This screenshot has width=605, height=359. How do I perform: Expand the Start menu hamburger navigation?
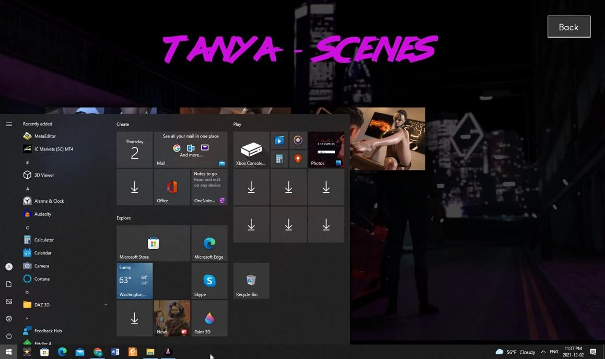coord(9,124)
